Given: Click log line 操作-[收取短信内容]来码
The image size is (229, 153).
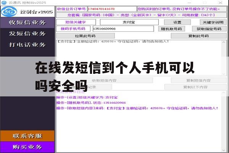Looking at the screenshot, I should point(137,108).
